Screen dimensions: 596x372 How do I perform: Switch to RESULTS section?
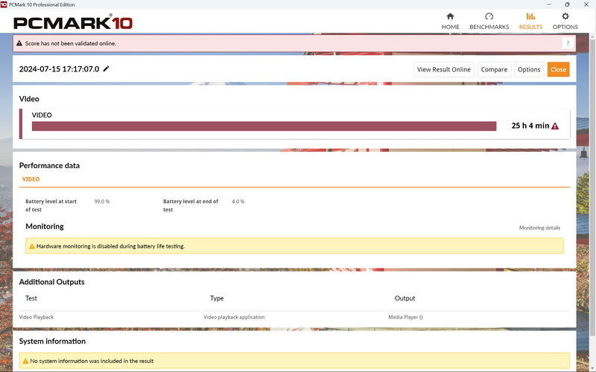click(530, 22)
